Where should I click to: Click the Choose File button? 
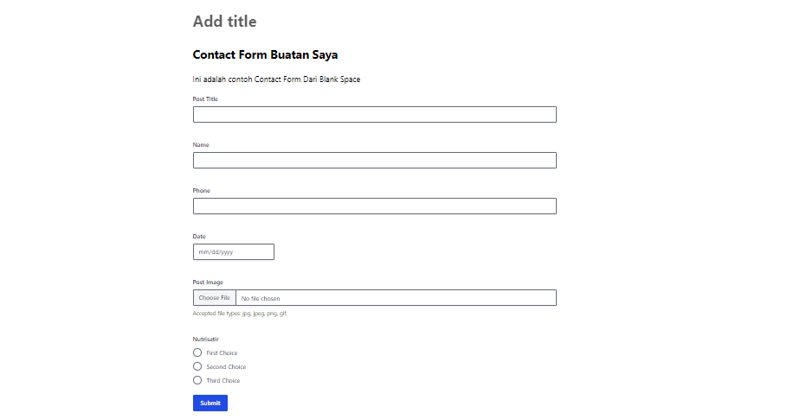(x=215, y=298)
